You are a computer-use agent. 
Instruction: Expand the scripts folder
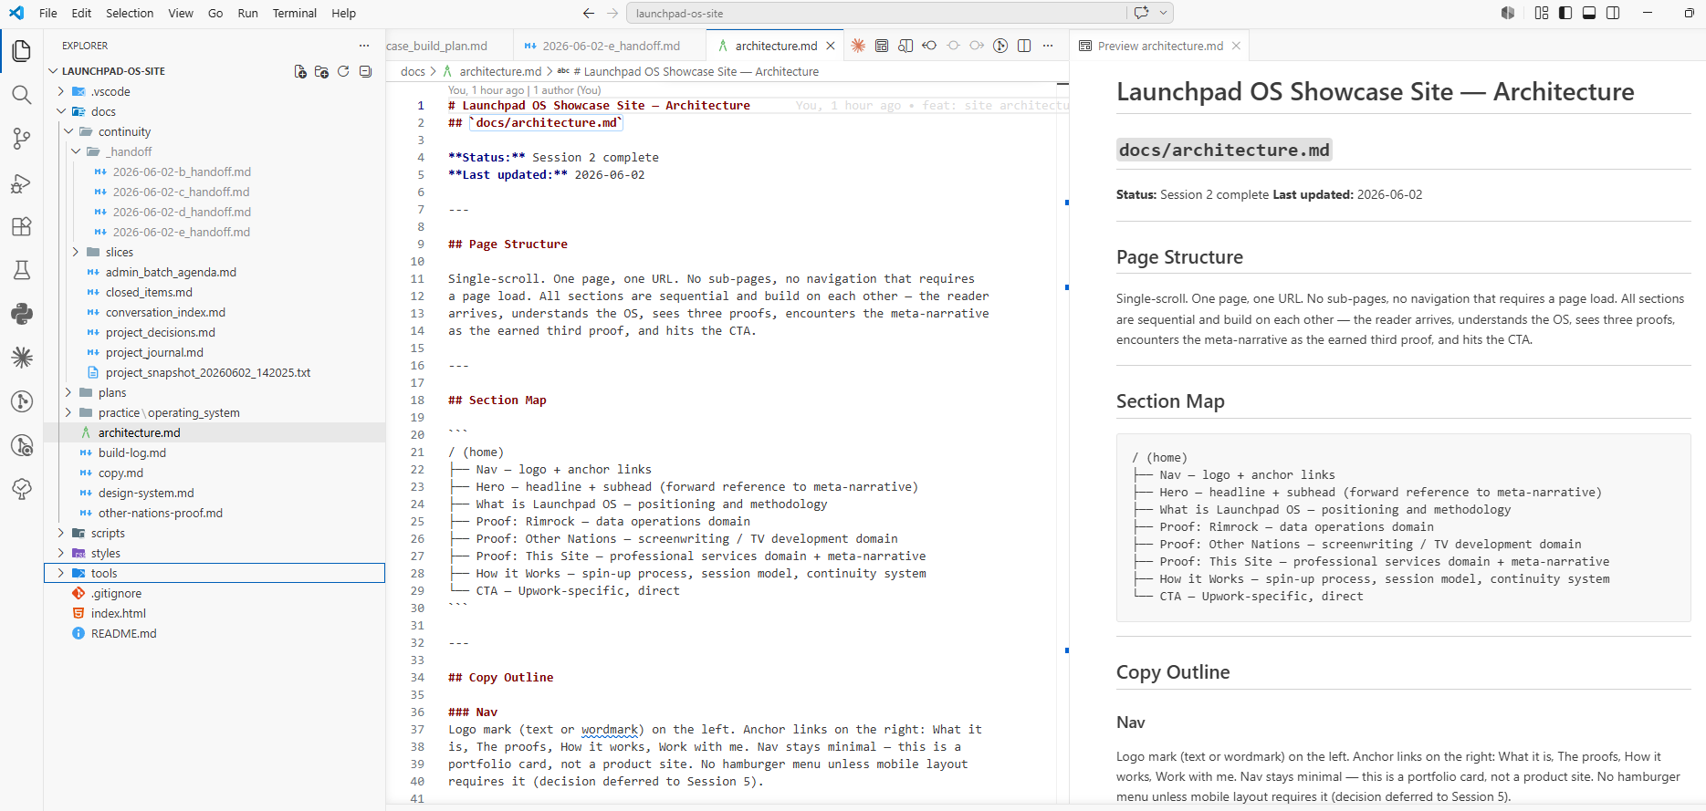coord(61,533)
